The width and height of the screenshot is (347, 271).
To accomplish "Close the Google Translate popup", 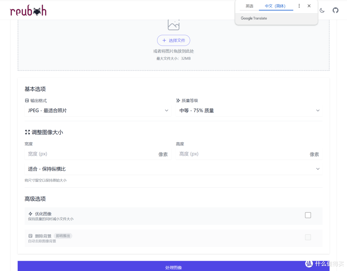I will [x=309, y=6].
